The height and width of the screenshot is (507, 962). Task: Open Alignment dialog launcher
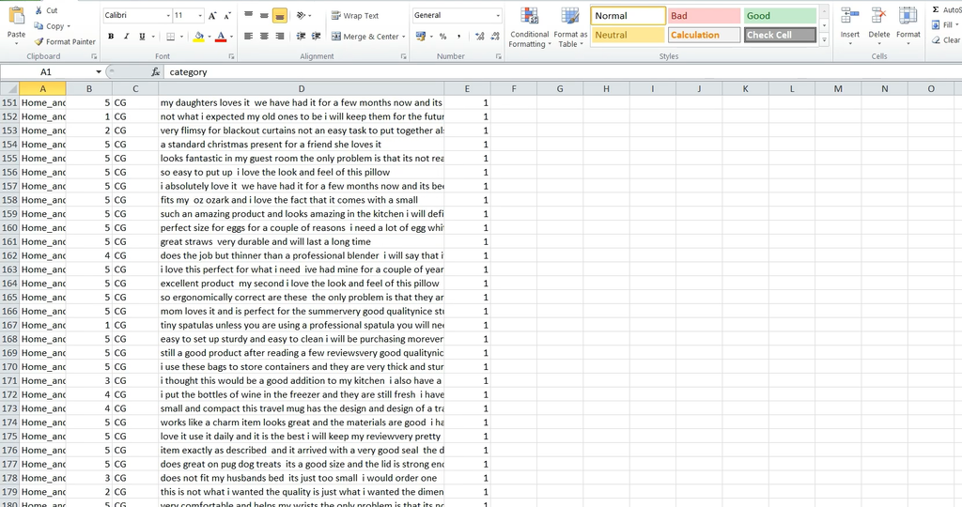(403, 56)
